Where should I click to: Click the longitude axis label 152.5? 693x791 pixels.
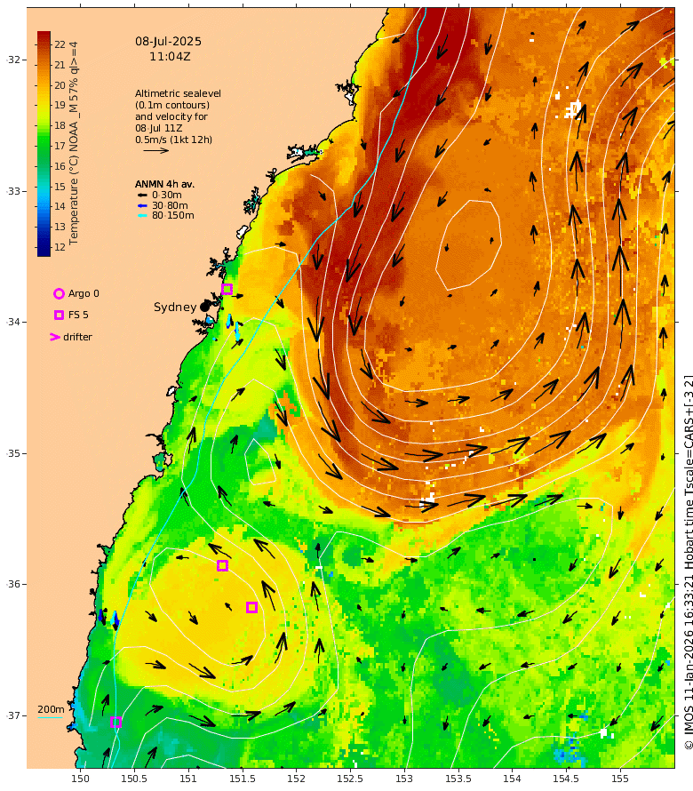350,779
